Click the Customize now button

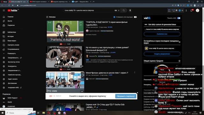tap(162, 34)
